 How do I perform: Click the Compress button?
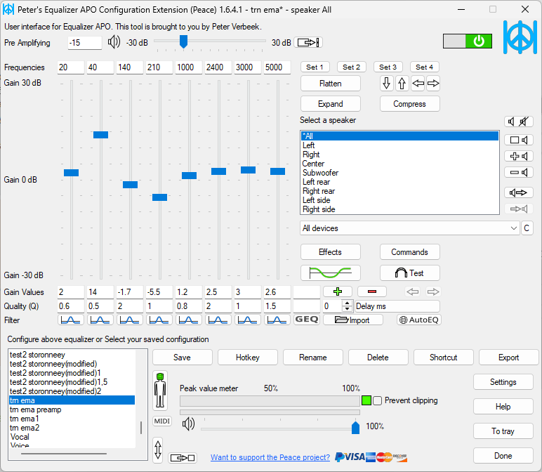409,104
